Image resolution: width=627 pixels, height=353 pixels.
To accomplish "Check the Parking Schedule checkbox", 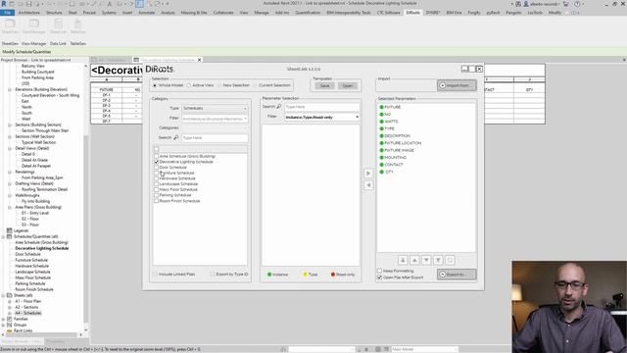I will pos(157,195).
